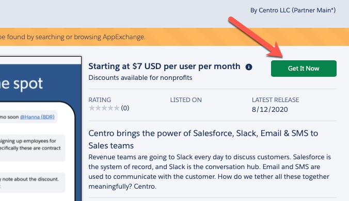Click the 'signing up employees' chat bubble

(33, 148)
